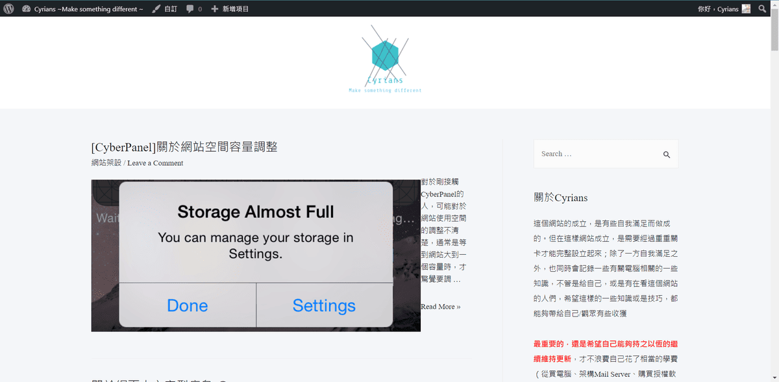Open the 你好, Cyrians account menu
This screenshot has width=779, height=382.
tap(724, 9)
